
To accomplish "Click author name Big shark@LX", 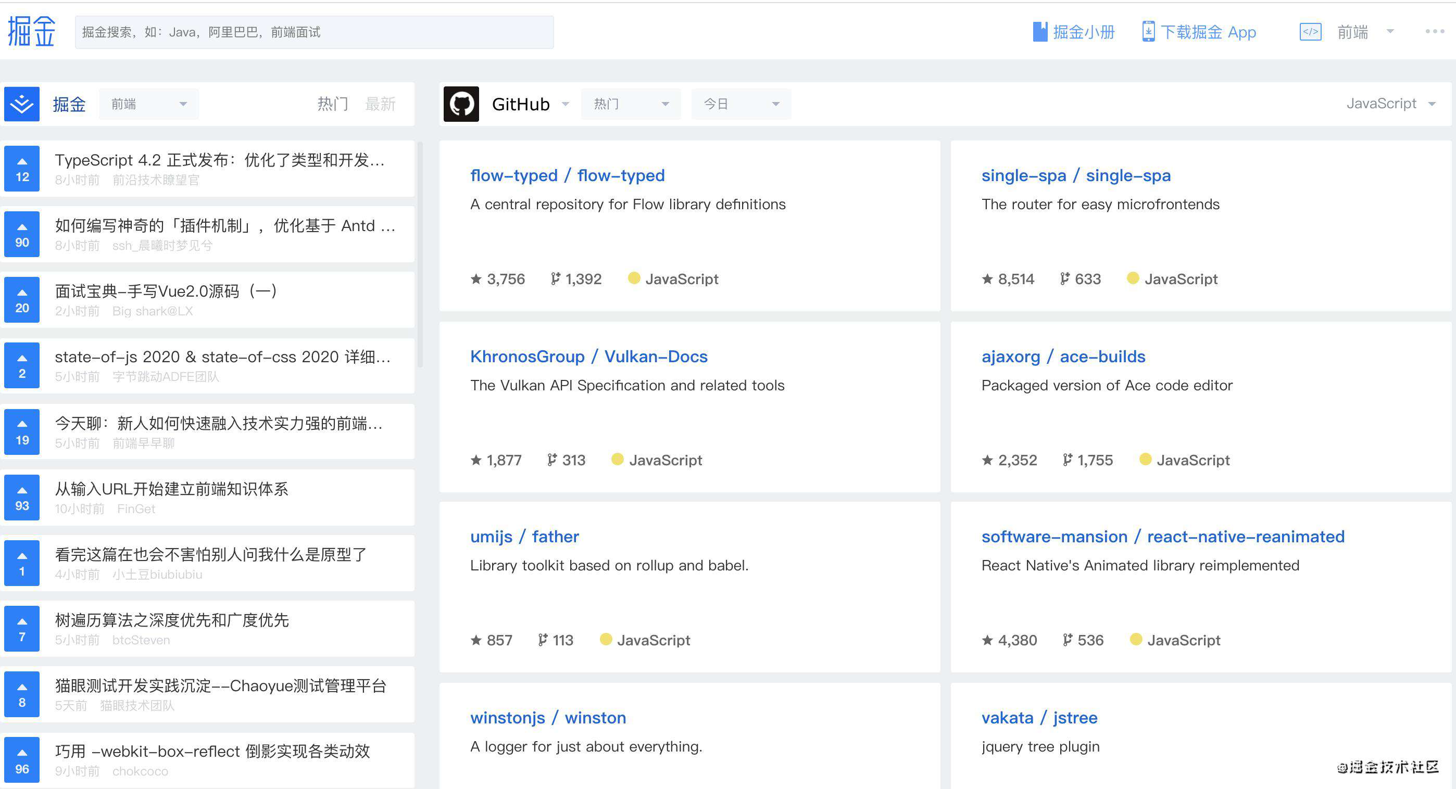I will pyautogui.click(x=153, y=311).
